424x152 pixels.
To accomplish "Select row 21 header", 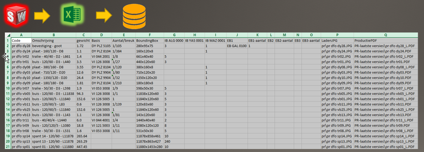I will click(x=8, y=147).
